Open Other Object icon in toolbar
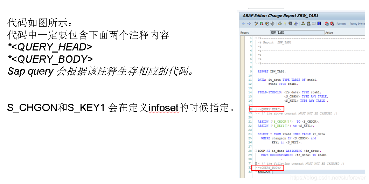The width and height of the screenshot is (369, 184). (267, 23)
